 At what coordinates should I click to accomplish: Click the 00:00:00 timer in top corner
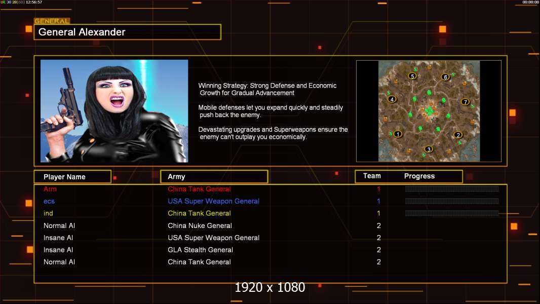coord(530,2)
